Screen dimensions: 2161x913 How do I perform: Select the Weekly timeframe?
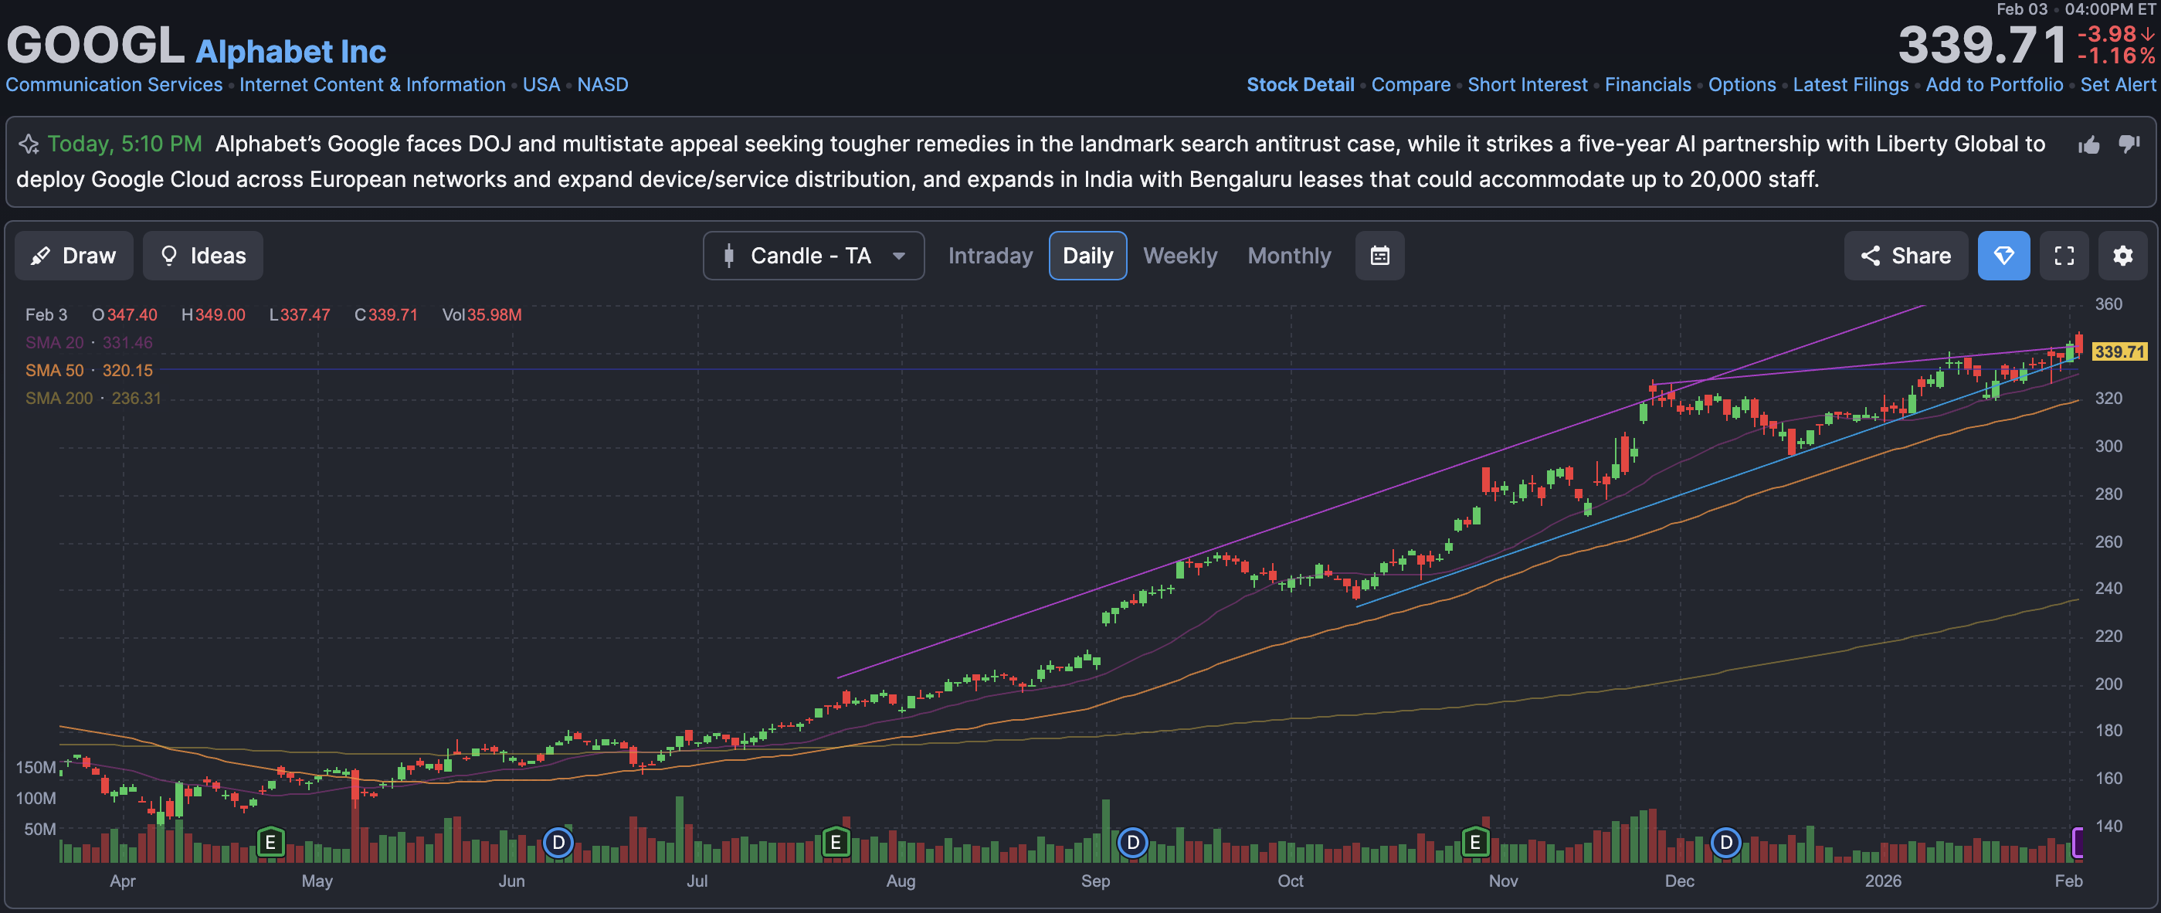click(x=1179, y=256)
